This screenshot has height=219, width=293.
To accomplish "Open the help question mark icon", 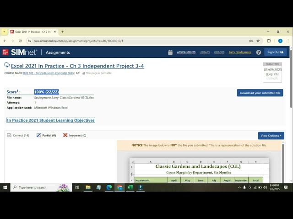I will pos(259,52).
